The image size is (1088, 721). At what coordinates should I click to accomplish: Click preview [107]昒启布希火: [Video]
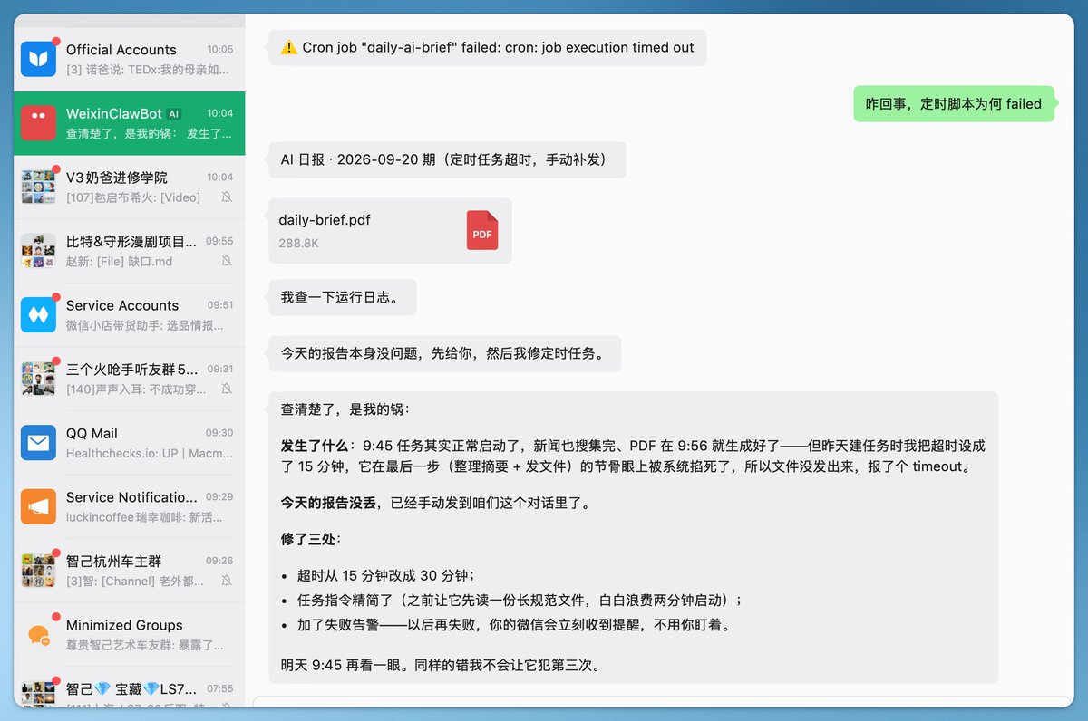(133, 197)
